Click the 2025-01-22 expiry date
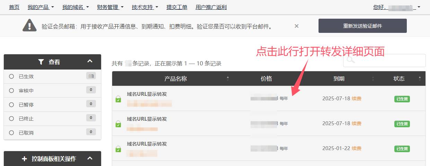 click(336, 148)
